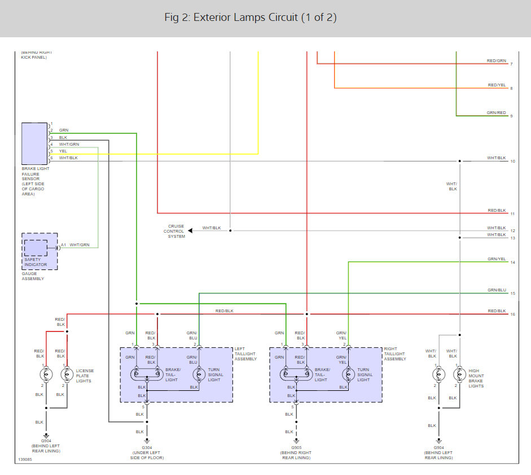This screenshot has width=531, height=475.
Task: Select the license plate bulb beside LICENSE PLATE LIGHTS text
Action: tap(67, 374)
